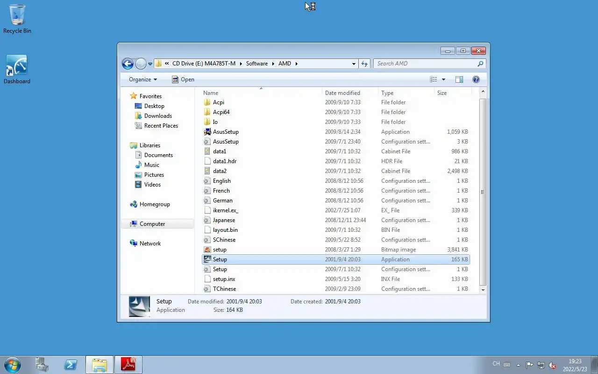Select the data1 cabinet file
This screenshot has height=374, width=598.
coord(336,151)
